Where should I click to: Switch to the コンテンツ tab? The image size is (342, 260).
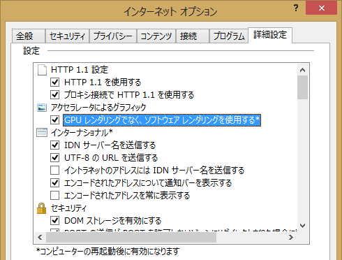pyautogui.click(x=156, y=36)
